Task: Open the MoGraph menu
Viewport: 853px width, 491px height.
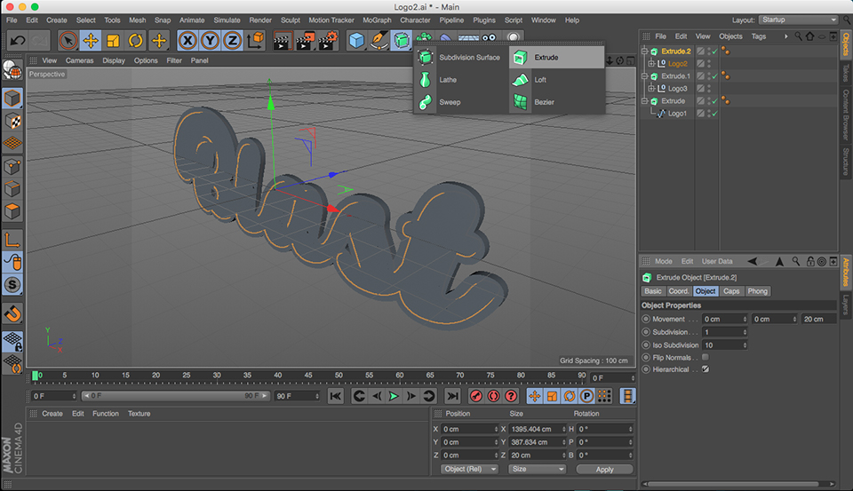Action: click(377, 20)
